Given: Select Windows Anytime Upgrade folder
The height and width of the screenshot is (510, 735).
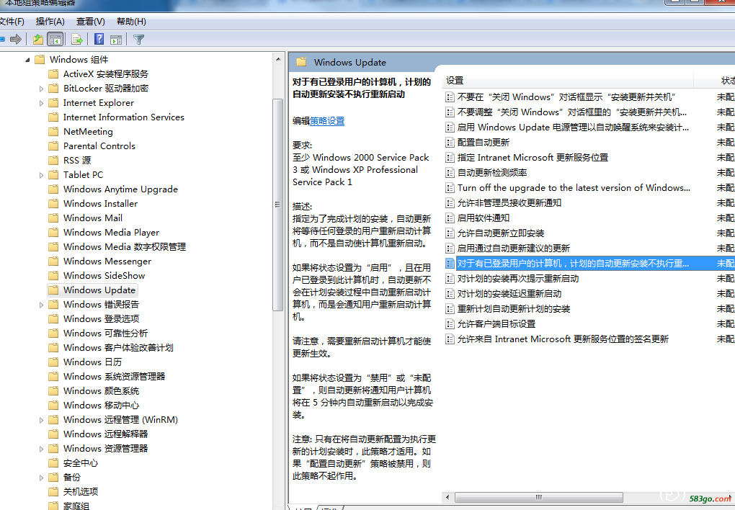Looking at the screenshot, I should [120, 189].
